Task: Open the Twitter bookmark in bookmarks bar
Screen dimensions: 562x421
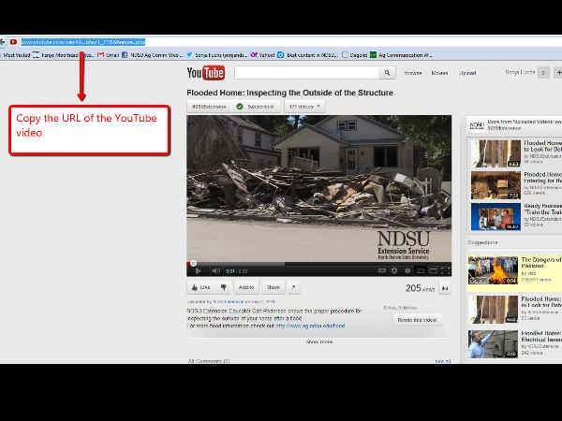Action: 216,55
